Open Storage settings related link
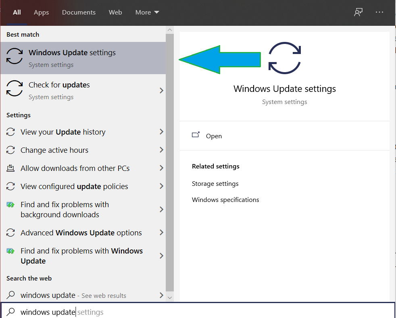This screenshot has width=396, height=318. [x=215, y=184]
